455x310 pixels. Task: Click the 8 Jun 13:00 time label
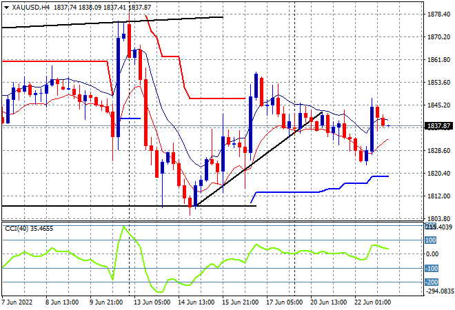[62, 302]
